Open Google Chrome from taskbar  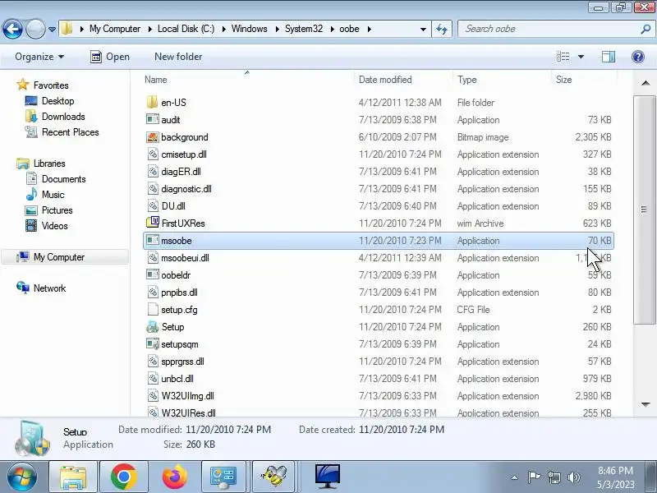click(124, 477)
